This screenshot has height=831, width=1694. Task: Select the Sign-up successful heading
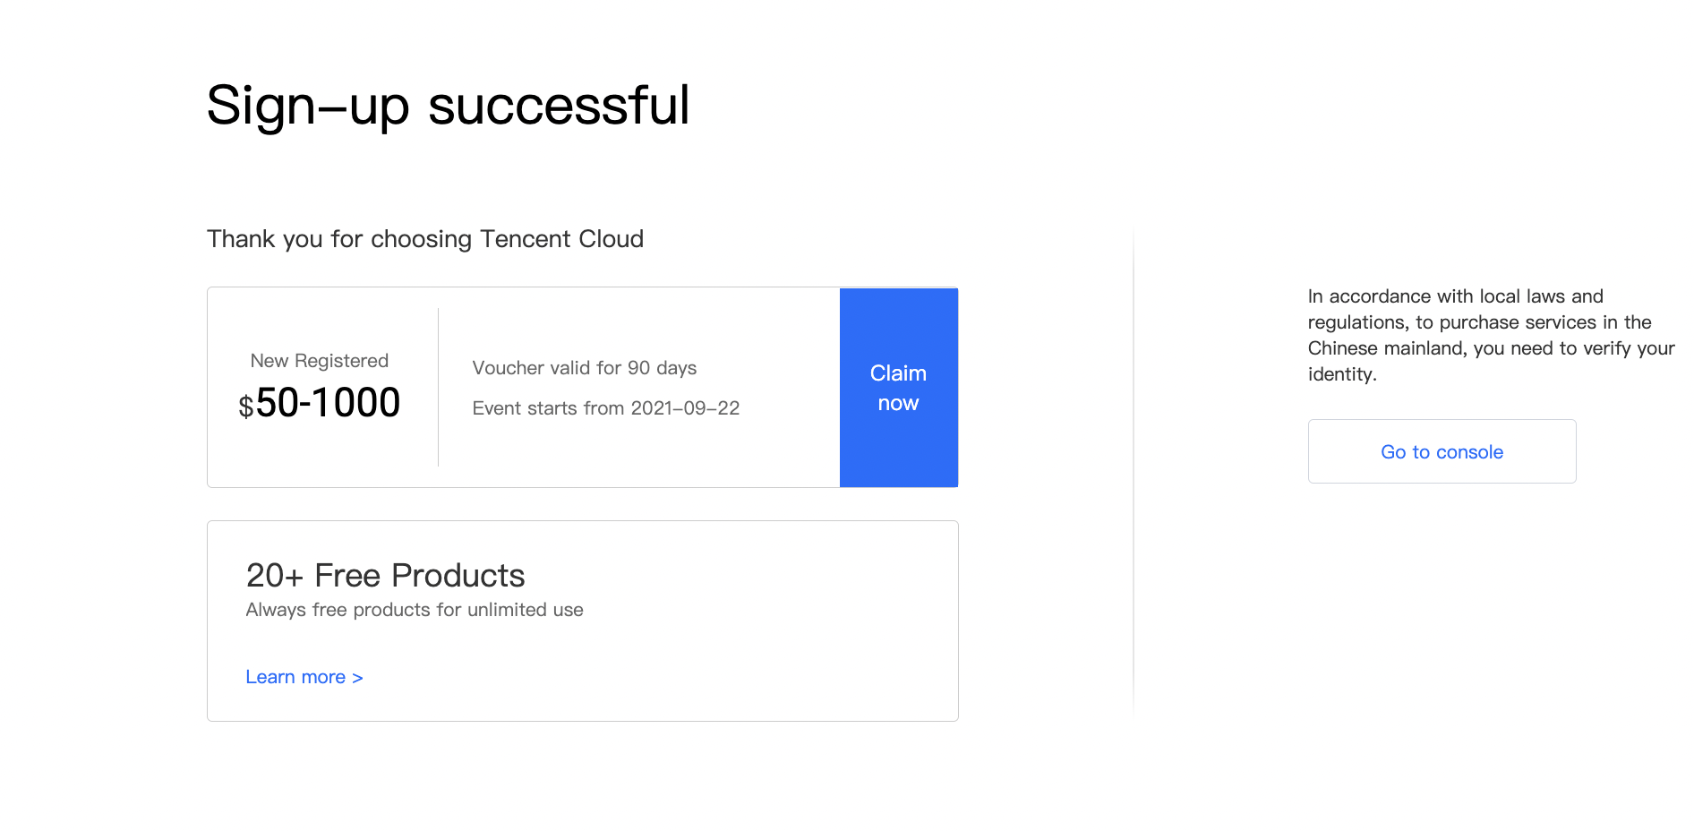tap(448, 106)
